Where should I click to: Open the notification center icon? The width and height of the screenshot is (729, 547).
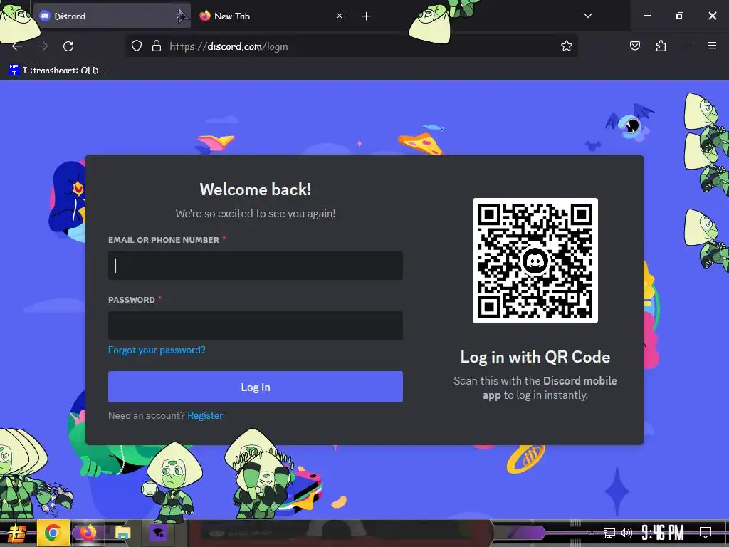[706, 532]
